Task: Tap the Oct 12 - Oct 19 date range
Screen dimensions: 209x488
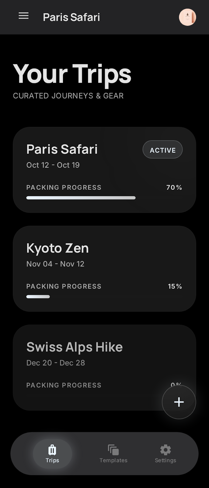Action: [x=53, y=165]
